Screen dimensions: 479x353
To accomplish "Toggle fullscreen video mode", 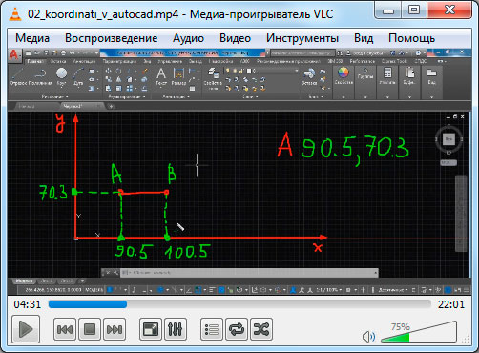I will click(x=151, y=329).
